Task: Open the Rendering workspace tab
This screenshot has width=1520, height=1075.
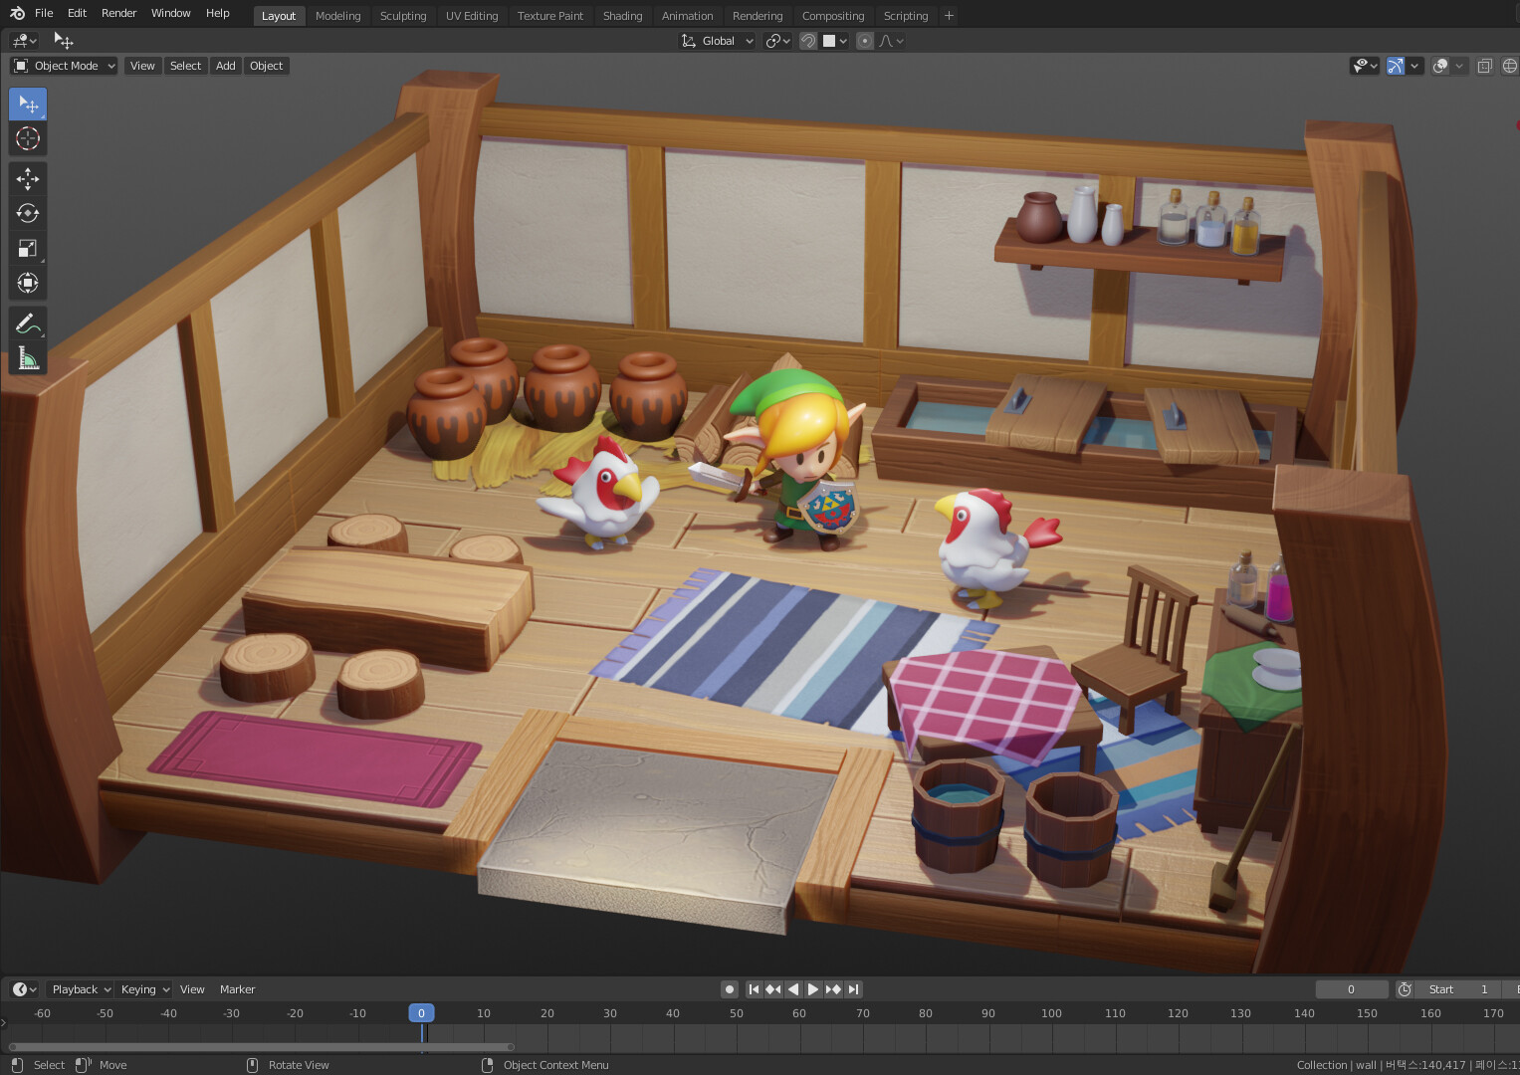Action: [758, 16]
